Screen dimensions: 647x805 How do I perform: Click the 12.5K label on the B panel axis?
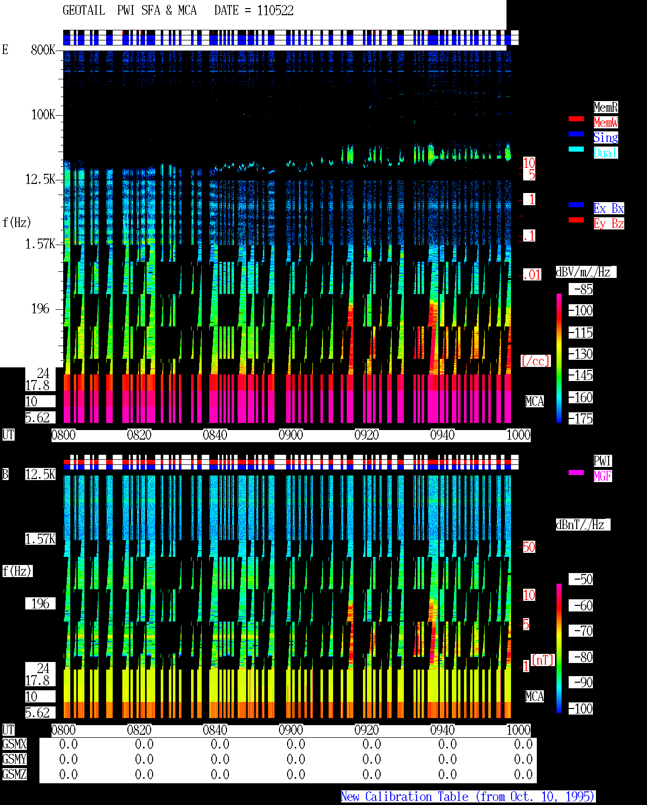(x=40, y=474)
